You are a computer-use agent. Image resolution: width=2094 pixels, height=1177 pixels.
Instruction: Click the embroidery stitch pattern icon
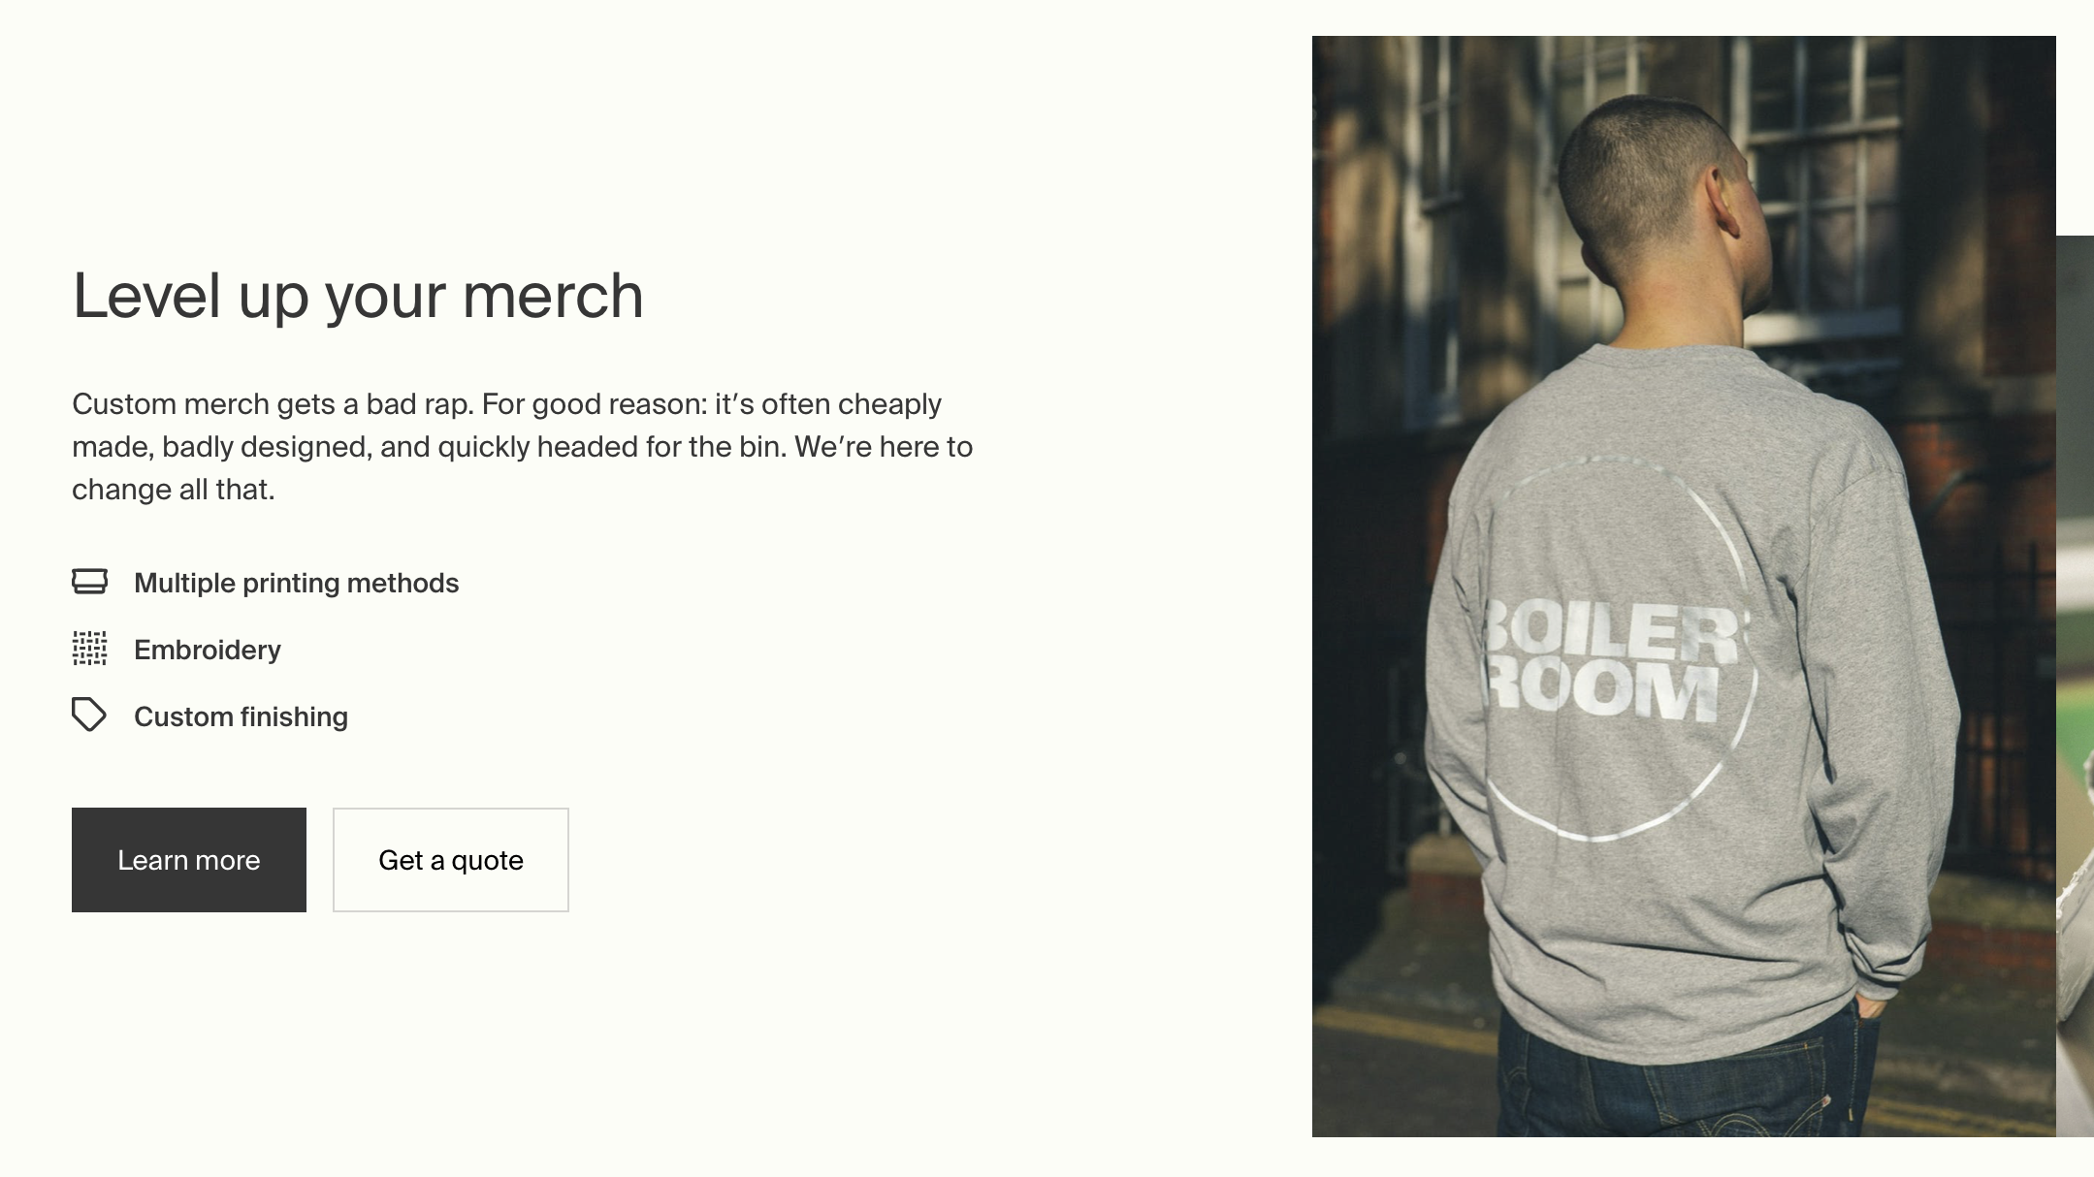[x=89, y=649]
